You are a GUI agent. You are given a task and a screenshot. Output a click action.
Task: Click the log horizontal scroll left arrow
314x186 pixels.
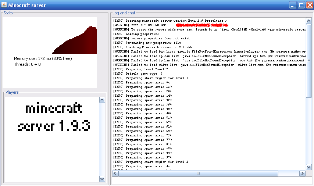pyautogui.click(x=115, y=174)
